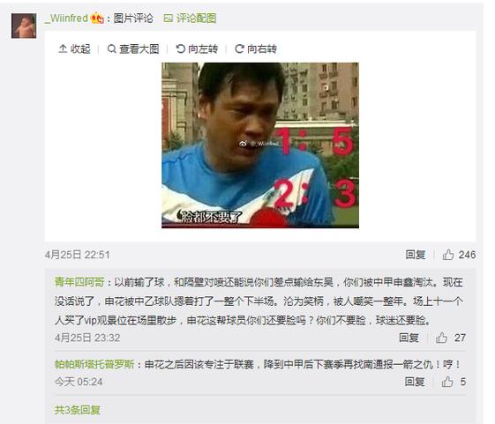Image resolution: width=495 pixels, height=424 pixels.
Task: Open the _Wiinfred username link
Action: pos(66,19)
